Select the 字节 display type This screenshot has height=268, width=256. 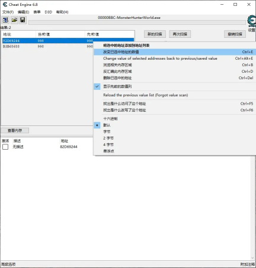tap(175, 131)
